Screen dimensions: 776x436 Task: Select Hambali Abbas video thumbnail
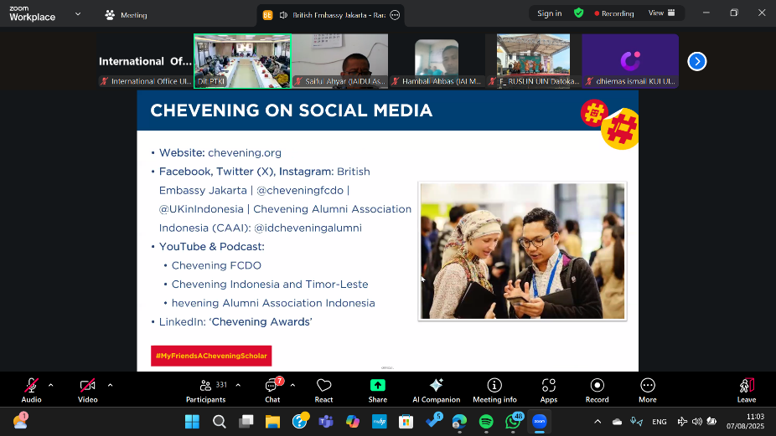pos(437,61)
